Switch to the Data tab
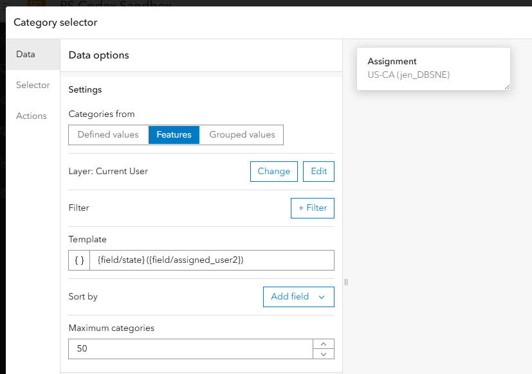This screenshot has height=374, width=532. (26, 55)
